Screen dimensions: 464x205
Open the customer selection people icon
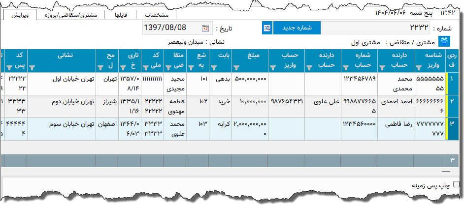[444, 41]
